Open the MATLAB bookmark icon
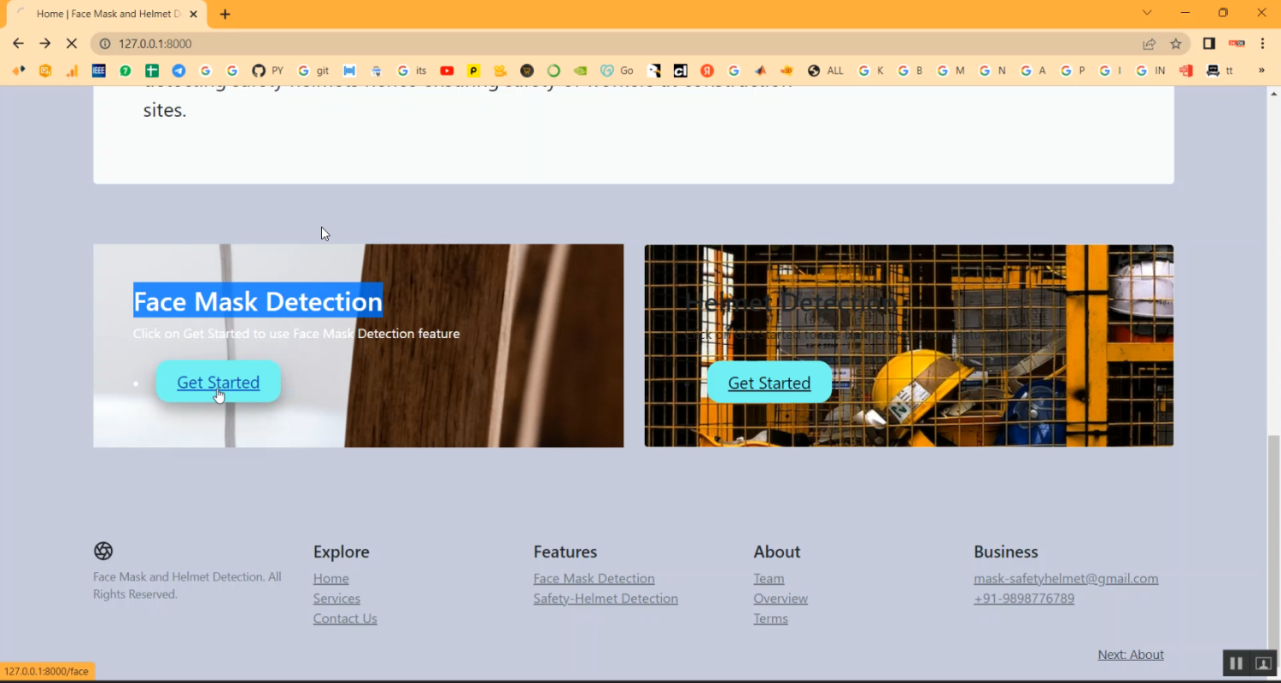1281x683 pixels. (760, 71)
